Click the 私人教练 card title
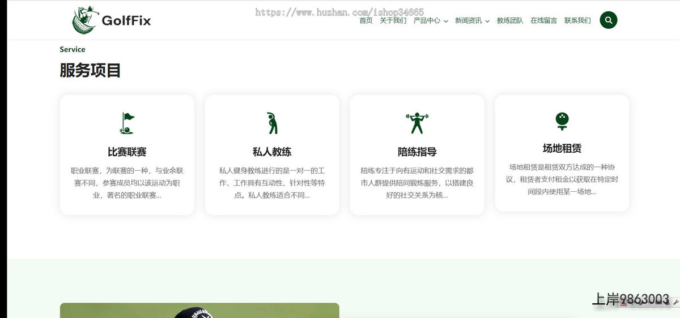680x318 pixels. click(272, 152)
